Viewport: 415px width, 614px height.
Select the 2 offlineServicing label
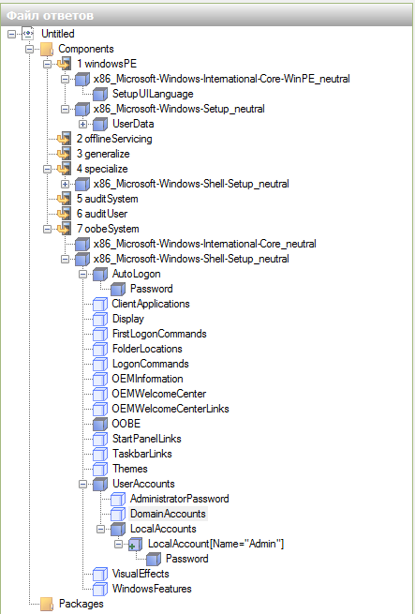click(x=114, y=139)
